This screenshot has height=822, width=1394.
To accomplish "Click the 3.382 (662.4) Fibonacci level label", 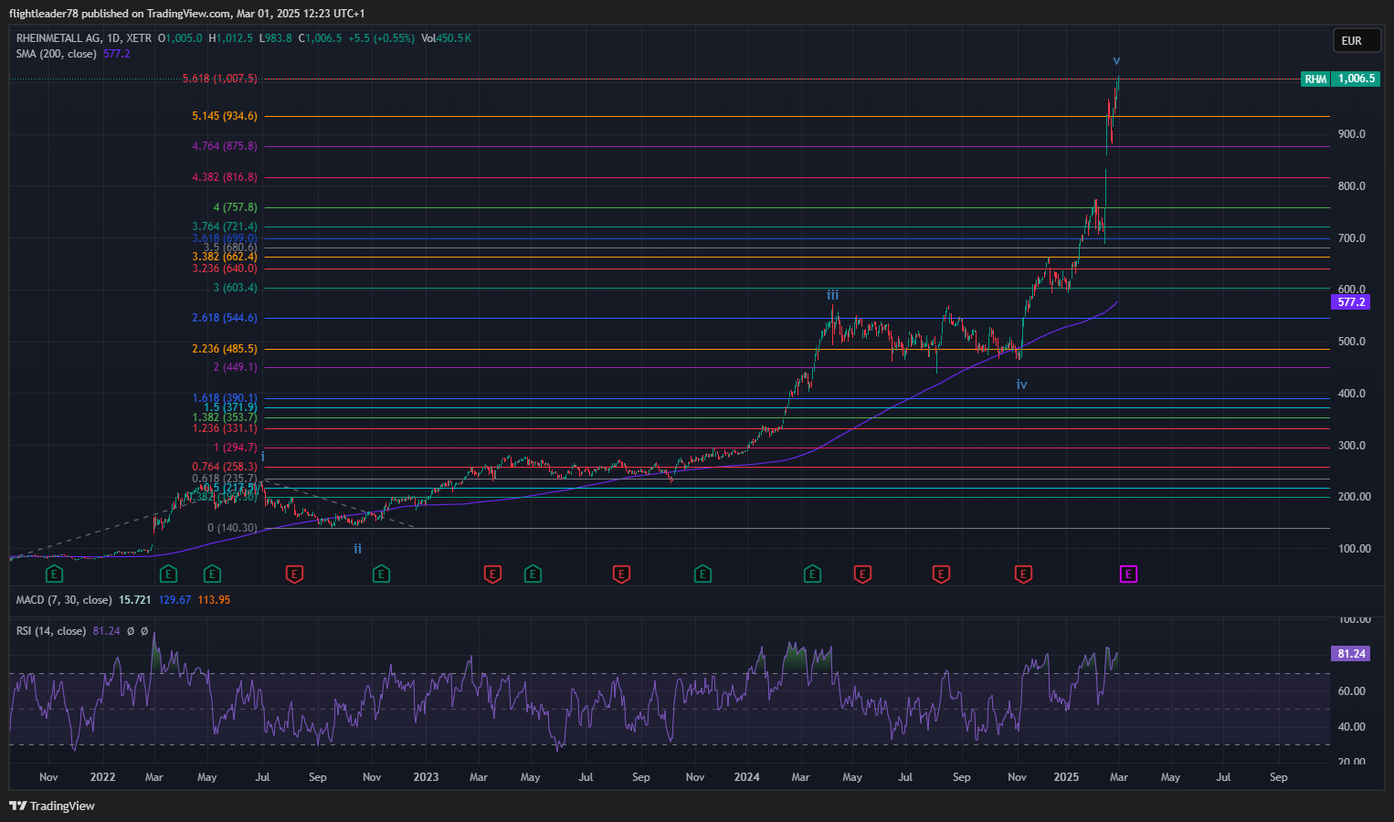I will point(225,257).
